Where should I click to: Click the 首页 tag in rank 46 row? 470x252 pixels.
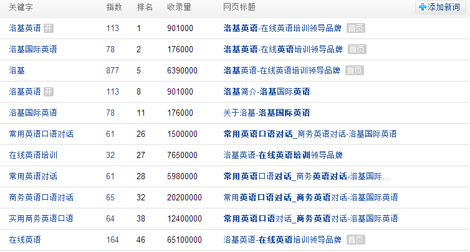(x=356, y=240)
